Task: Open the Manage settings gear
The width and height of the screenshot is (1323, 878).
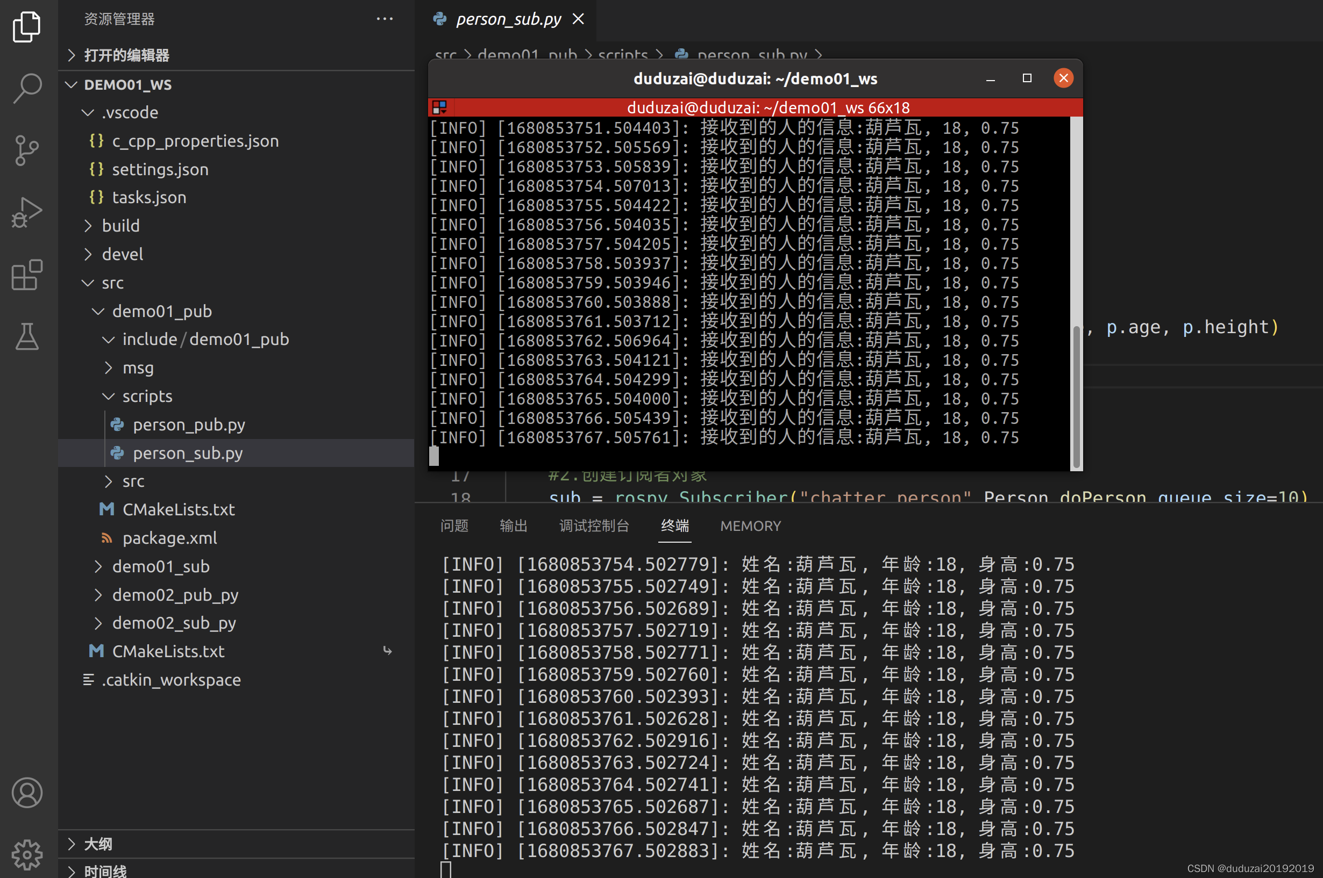Action: [x=26, y=854]
